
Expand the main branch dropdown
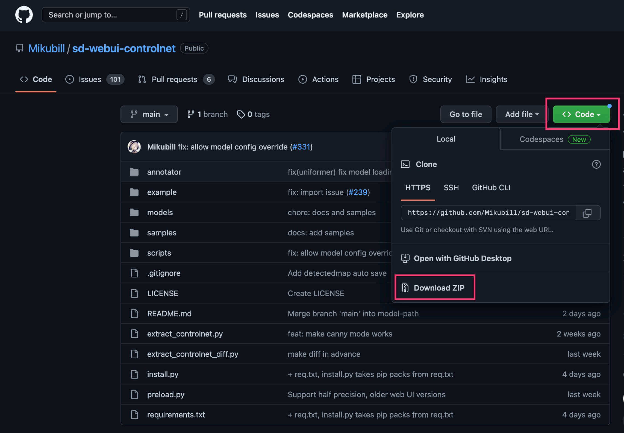[149, 114]
